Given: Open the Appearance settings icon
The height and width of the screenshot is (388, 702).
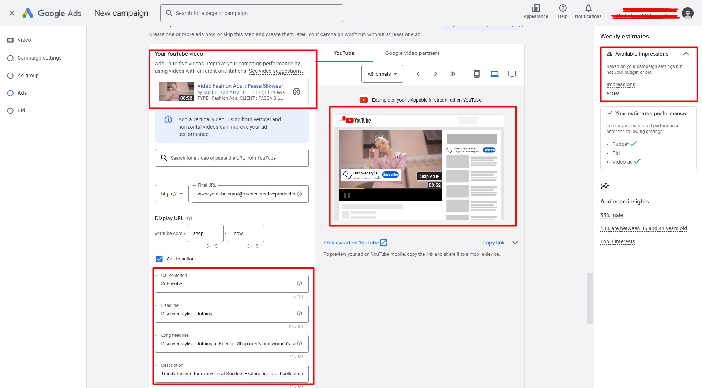Looking at the screenshot, I should 536,11.
